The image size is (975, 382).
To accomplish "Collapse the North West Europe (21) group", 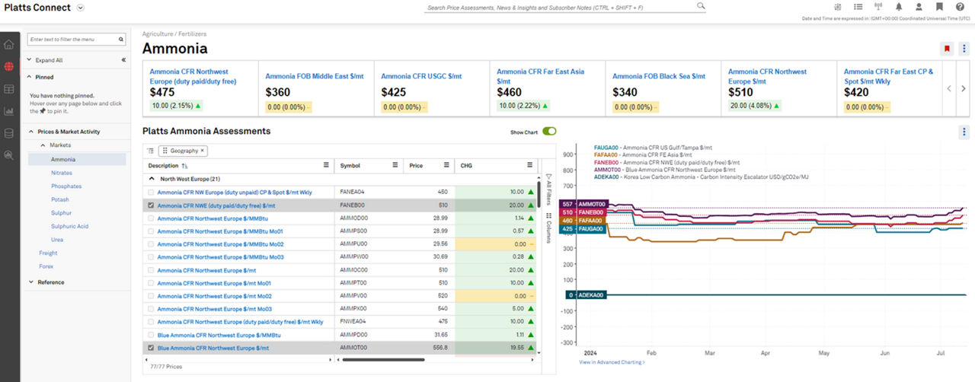I will [x=150, y=179].
